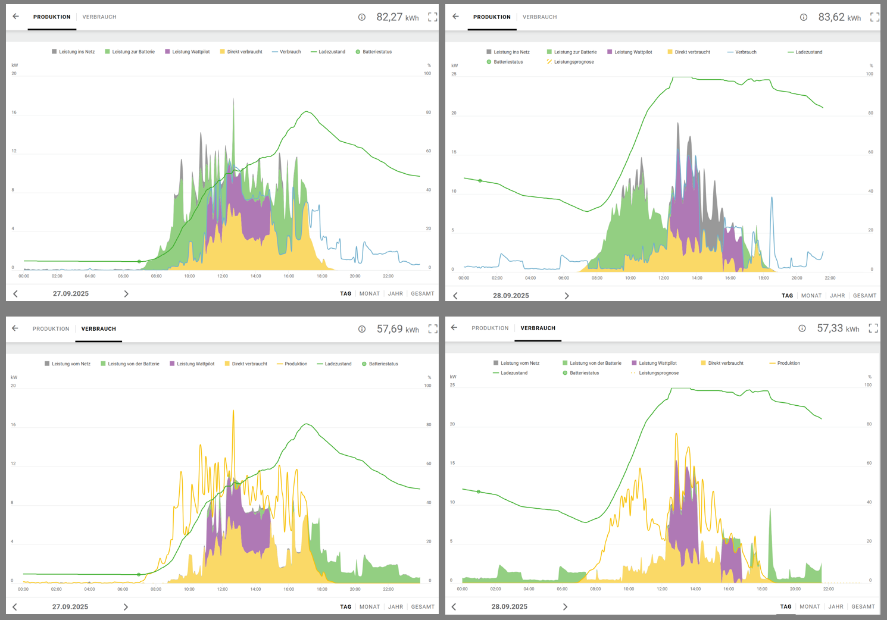Go back using arrow in 57,33 kWh panel

click(454, 328)
